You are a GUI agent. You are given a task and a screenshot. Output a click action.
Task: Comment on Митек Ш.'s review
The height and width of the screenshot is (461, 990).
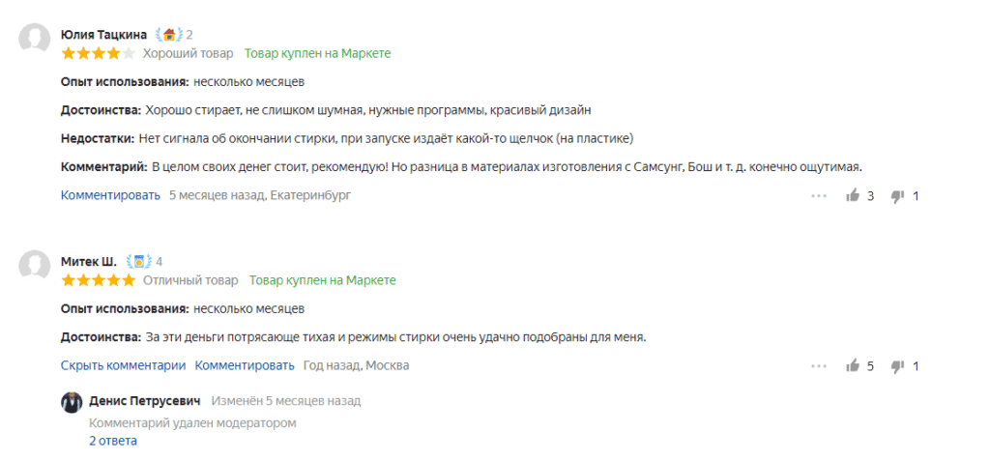(x=245, y=365)
